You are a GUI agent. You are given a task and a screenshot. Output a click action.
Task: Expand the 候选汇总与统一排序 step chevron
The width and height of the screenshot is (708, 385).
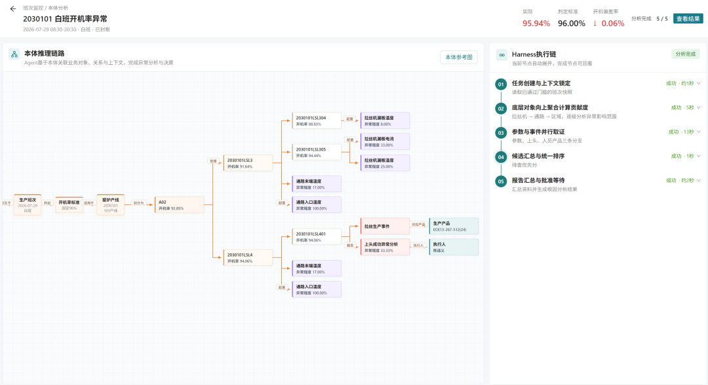click(699, 156)
